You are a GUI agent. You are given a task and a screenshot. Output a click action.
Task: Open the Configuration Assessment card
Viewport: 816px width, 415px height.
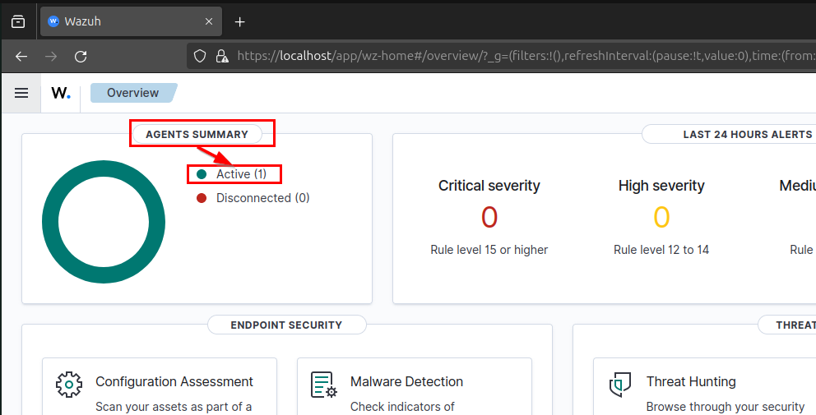click(160, 386)
